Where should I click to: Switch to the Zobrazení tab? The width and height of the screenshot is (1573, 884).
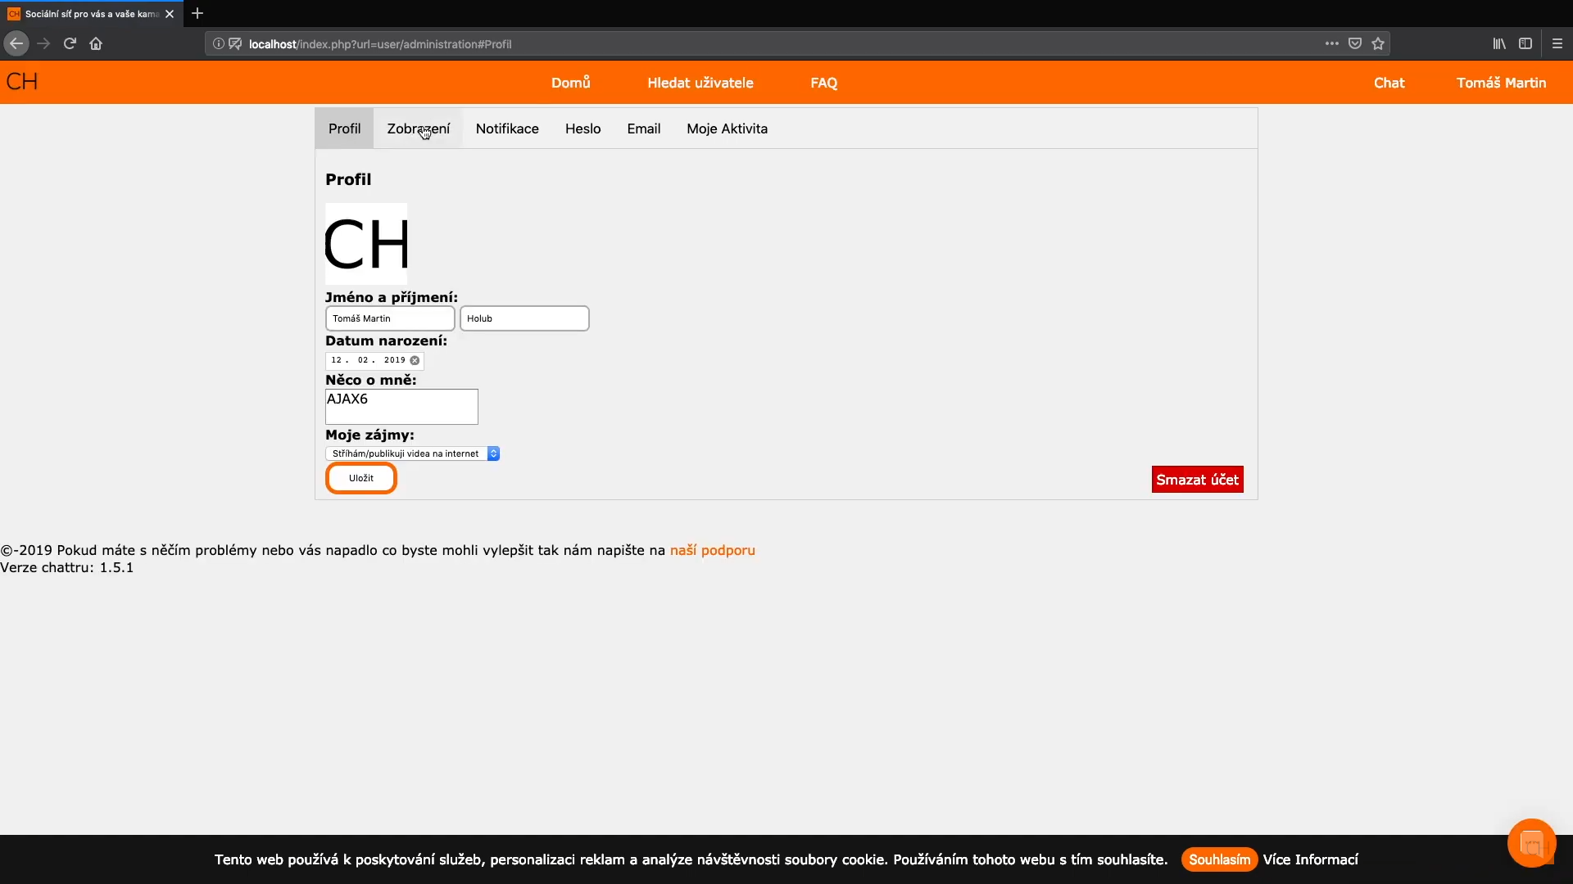coord(418,129)
